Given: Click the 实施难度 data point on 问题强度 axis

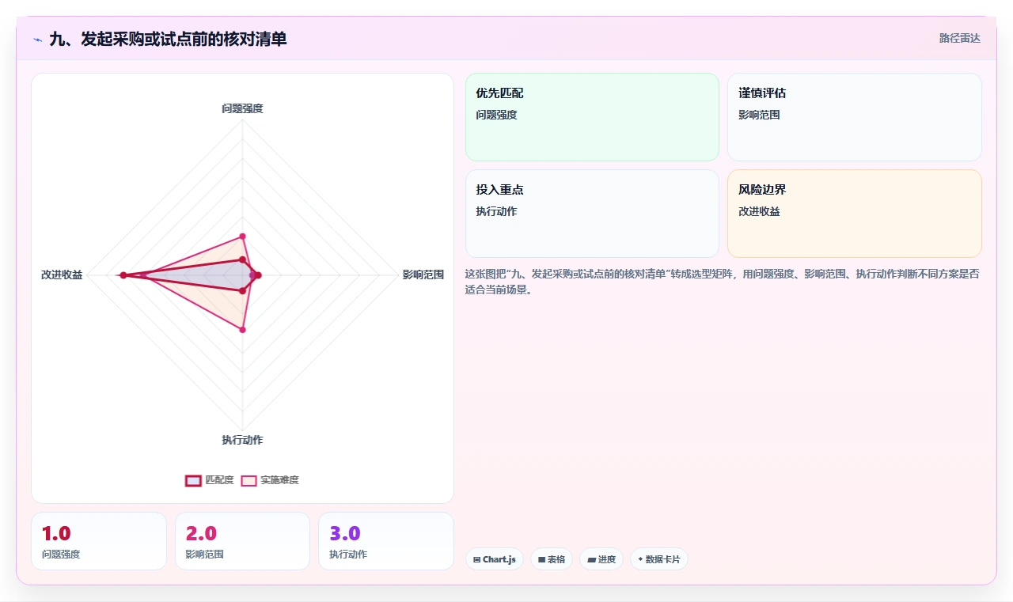Looking at the screenshot, I should [x=243, y=236].
